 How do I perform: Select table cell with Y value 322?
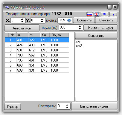(x=34, y=40)
